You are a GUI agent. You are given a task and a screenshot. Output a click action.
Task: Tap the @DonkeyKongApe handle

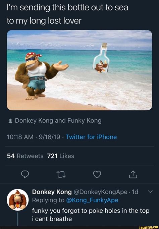point(101,192)
